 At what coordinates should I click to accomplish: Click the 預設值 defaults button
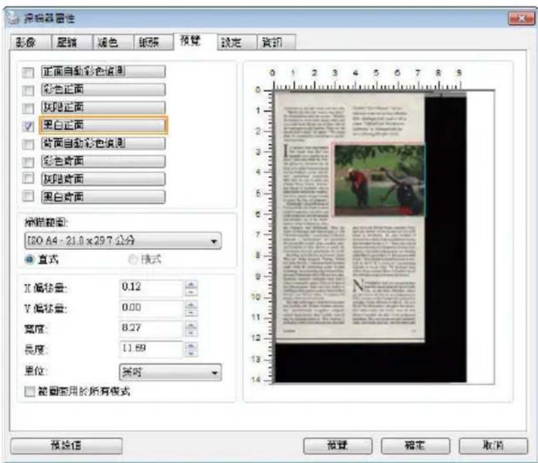click(66, 446)
